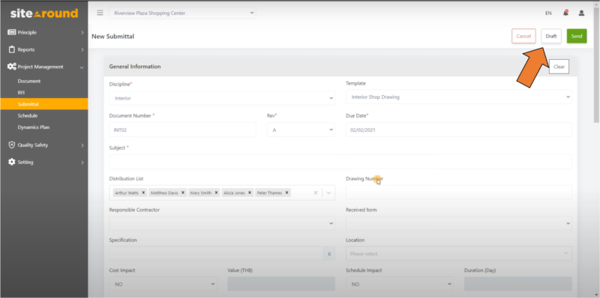Image resolution: width=600 pixels, height=298 pixels.
Task: Open the Rev dropdown
Action: tap(301, 130)
